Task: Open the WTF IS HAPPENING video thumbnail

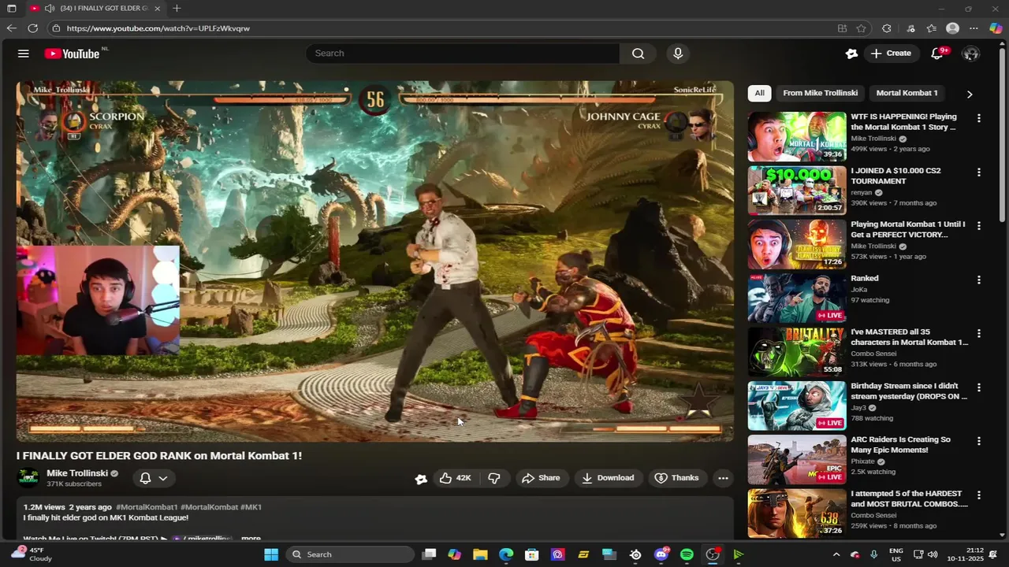Action: pyautogui.click(x=797, y=137)
